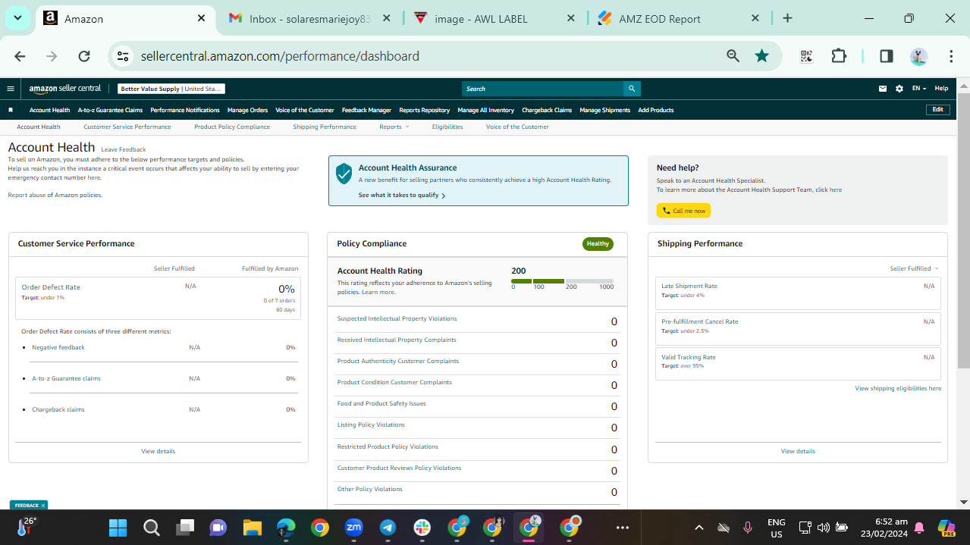This screenshot has height=545, width=970.
Task: Open File Explorer from taskbar
Action: pos(252,528)
